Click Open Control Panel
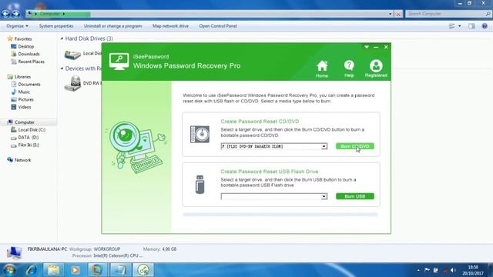The height and width of the screenshot is (277, 493). pyautogui.click(x=218, y=26)
